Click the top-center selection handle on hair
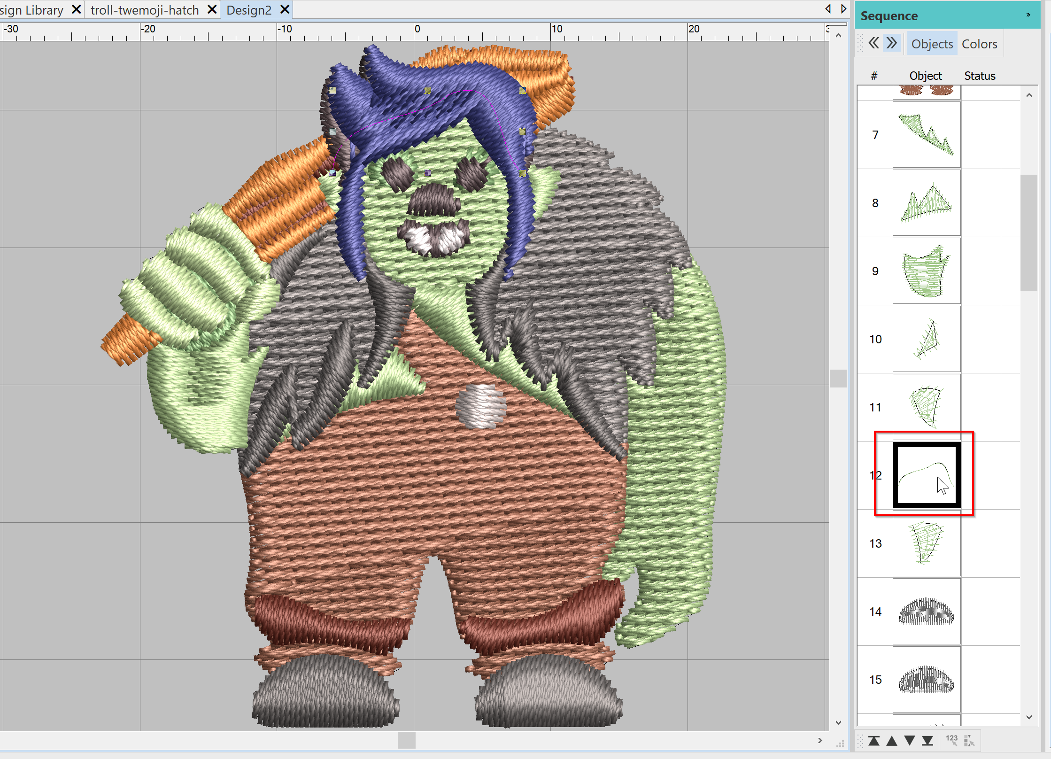The width and height of the screenshot is (1051, 759). pyautogui.click(x=427, y=90)
